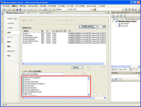This screenshot has height=107, width=141.
Task: Switch to スタート ページ tab
Action: click(31, 13)
